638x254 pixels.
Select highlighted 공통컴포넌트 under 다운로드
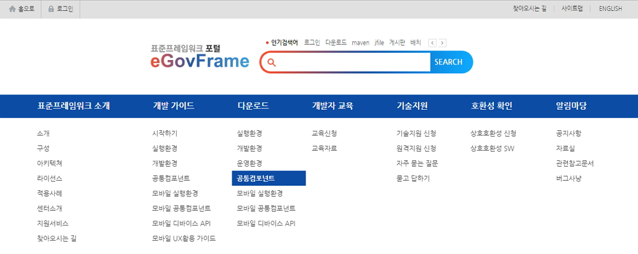(x=269, y=178)
